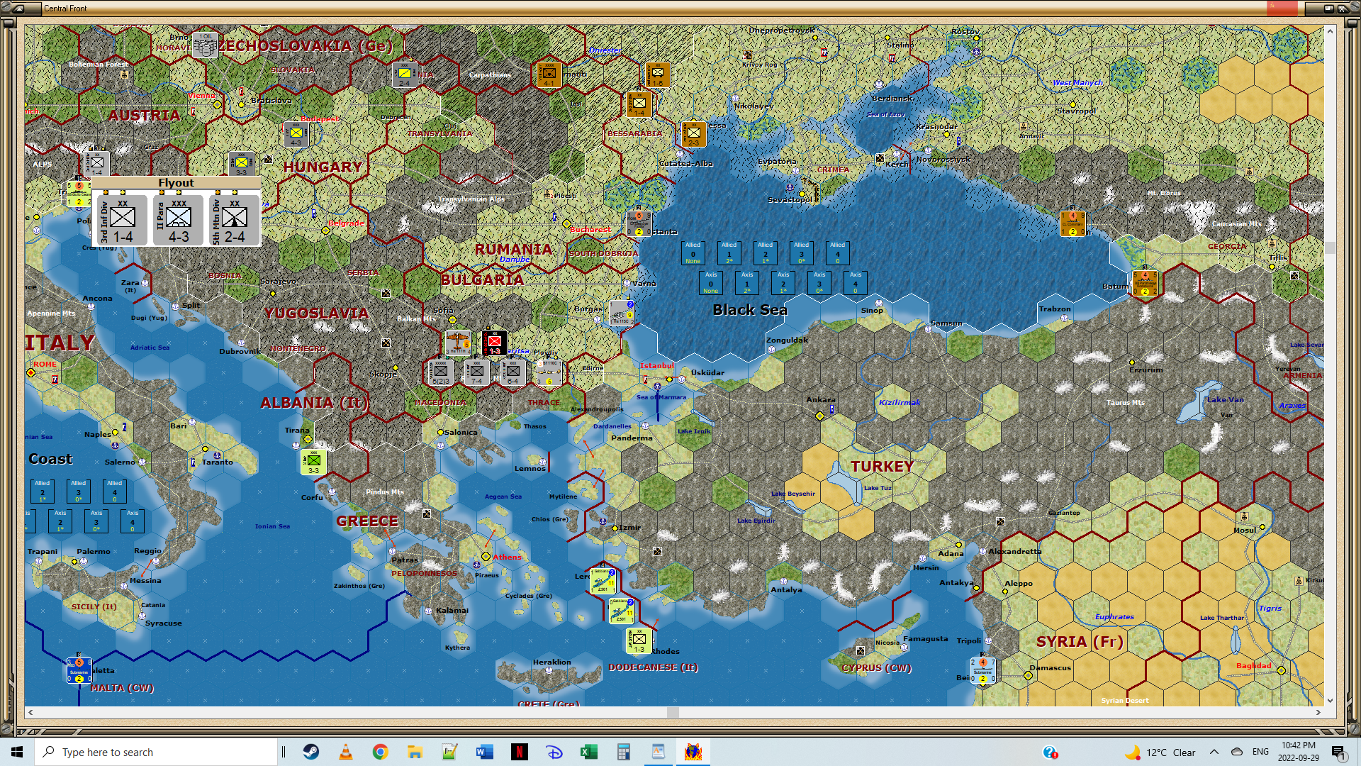This screenshot has height=766, width=1361.
Task: Select the orange 1-5 Soviet counter near Dniester
Action: click(657, 74)
